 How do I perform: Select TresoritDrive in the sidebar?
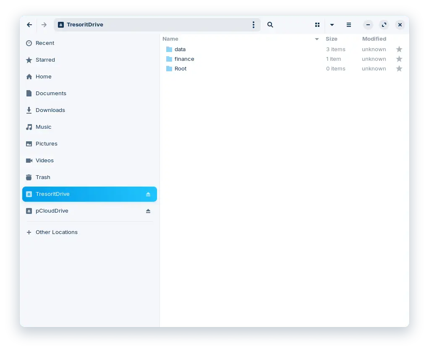(x=89, y=194)
